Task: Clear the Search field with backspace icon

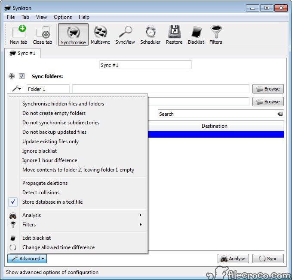Action: [x=280, y=114]
